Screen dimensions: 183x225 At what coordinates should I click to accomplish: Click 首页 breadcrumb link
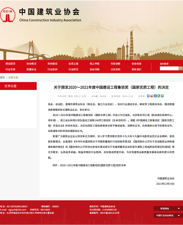2,77
